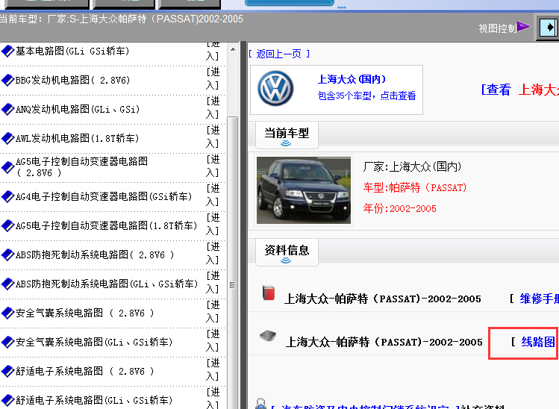Click [进入] for 安全气囊 2.8V6 row
Image resolution: width=559 pixels, height=409 pixels.
click(213, 312)
